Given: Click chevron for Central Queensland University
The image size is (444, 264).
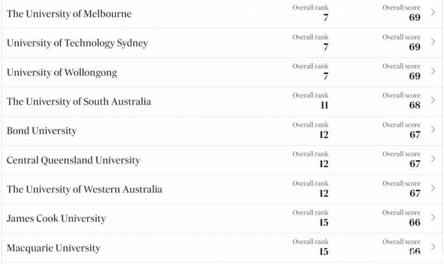Looking at the screenshot, I should click(433, 159).
